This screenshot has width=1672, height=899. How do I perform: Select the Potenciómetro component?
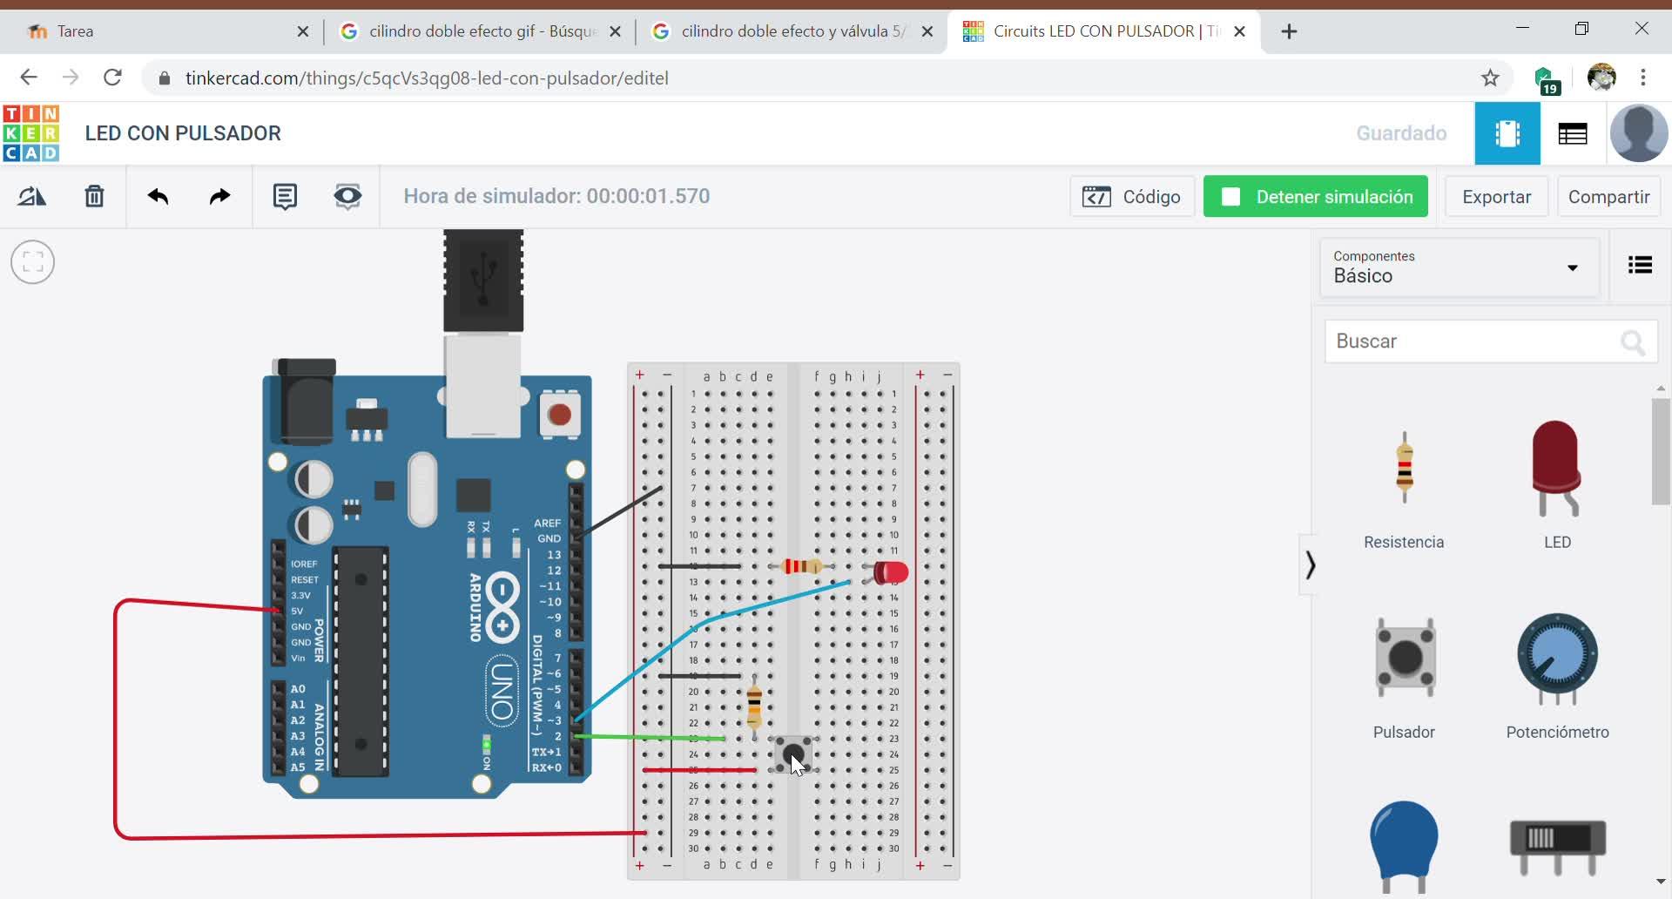(1557, 677)
